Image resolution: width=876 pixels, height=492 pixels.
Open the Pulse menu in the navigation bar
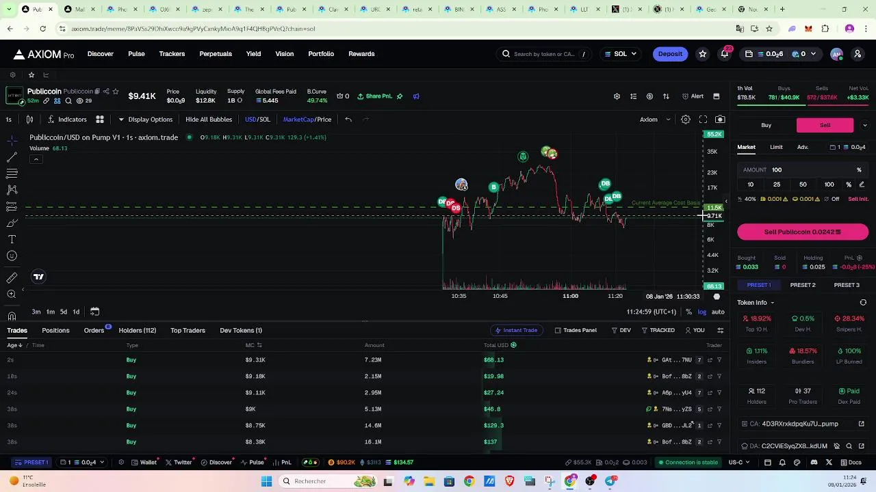[136, 54]
